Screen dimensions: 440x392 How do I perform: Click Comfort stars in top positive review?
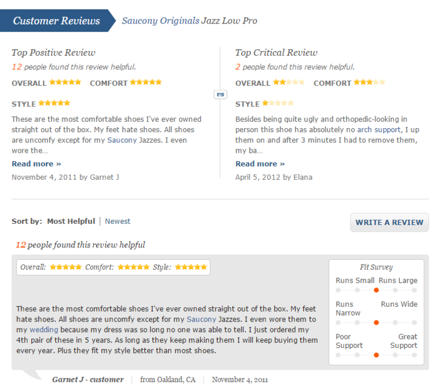pyautogui.click(x=145, y=83)
